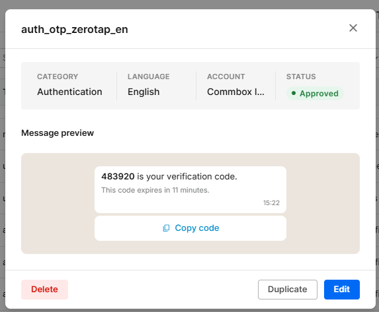Click the text 'This code expires in 11 minutes.'
Screen dimensions: 379x312
[155, 190]
